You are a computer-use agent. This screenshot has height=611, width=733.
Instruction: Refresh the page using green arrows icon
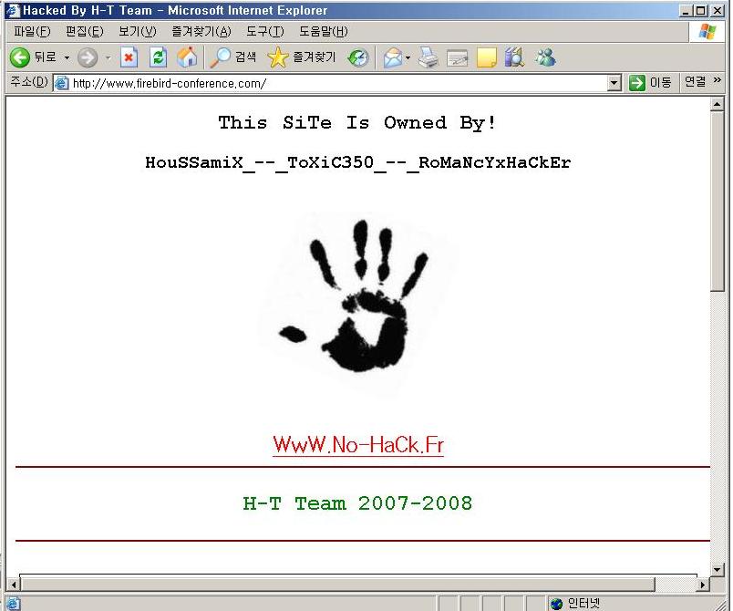(158, 57)
